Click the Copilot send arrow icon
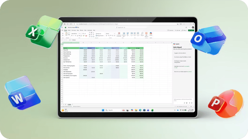 (192, 103)
